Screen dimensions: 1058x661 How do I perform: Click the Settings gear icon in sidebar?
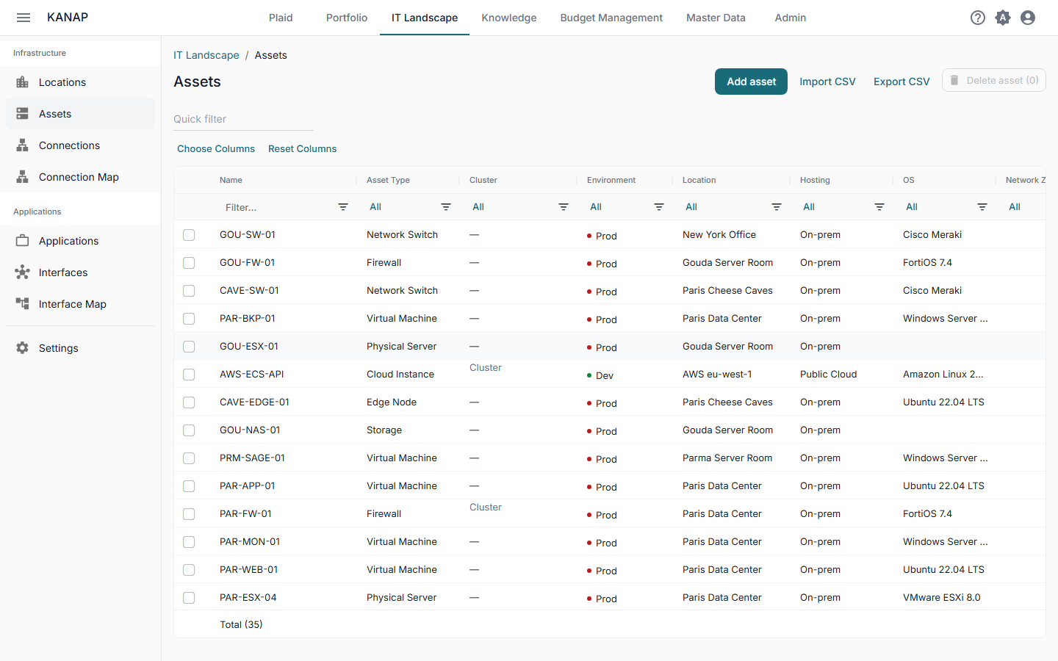coord(23,348)
